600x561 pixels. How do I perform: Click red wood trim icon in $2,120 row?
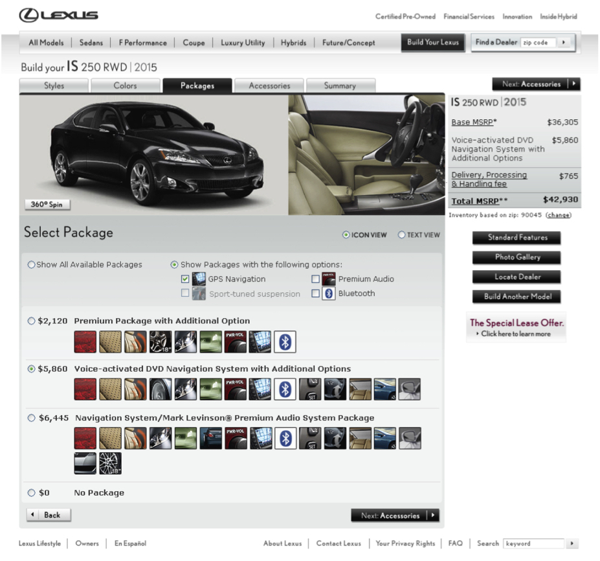click(85, 342)
